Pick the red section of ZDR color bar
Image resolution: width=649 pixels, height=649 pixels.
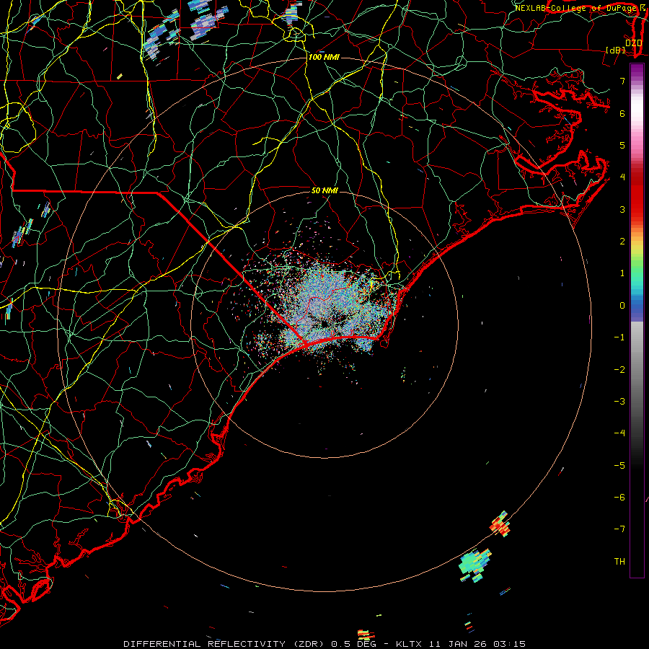(637, 195)
